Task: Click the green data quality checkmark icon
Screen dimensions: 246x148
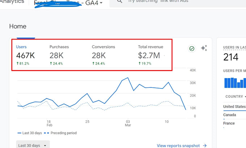Action: tap(192, 48)
